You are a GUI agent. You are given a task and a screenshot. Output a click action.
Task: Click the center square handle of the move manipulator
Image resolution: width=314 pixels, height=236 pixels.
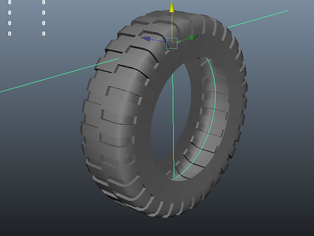click(x=172, y=43)
